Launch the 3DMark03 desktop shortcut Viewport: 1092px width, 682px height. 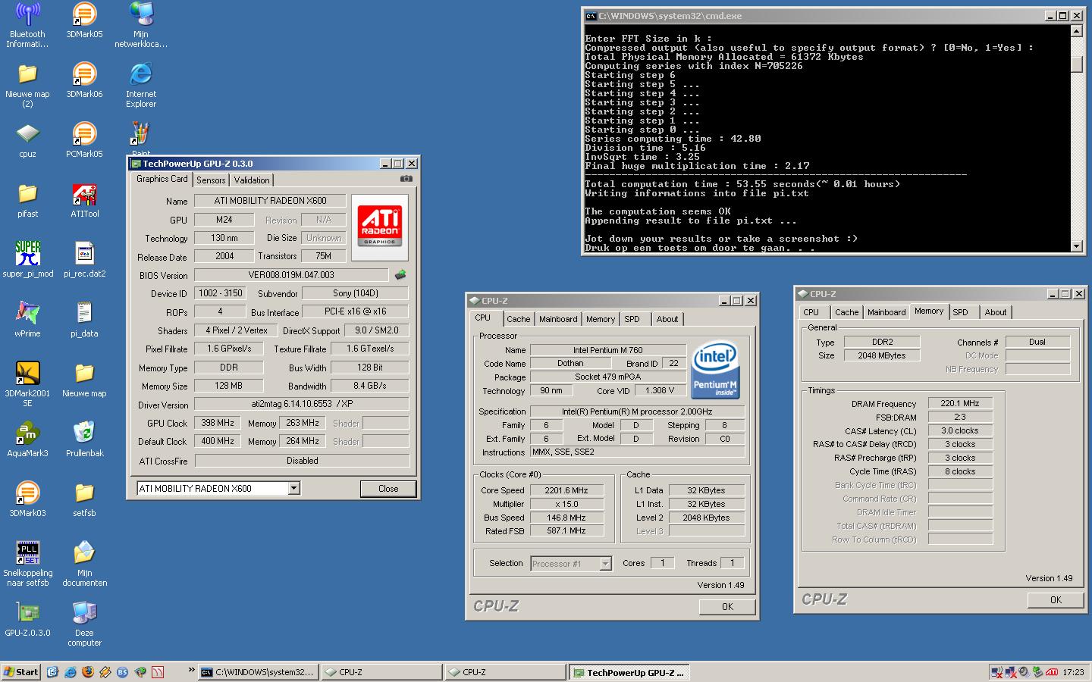click(27, 499)
